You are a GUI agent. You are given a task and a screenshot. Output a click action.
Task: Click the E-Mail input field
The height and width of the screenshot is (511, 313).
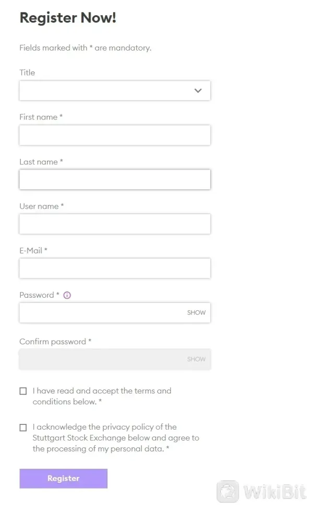point(115,268)
